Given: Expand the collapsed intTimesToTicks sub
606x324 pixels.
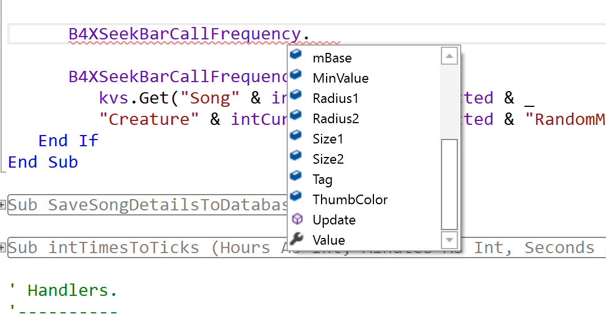Looking at the screenshot, I should coord(4,247).
